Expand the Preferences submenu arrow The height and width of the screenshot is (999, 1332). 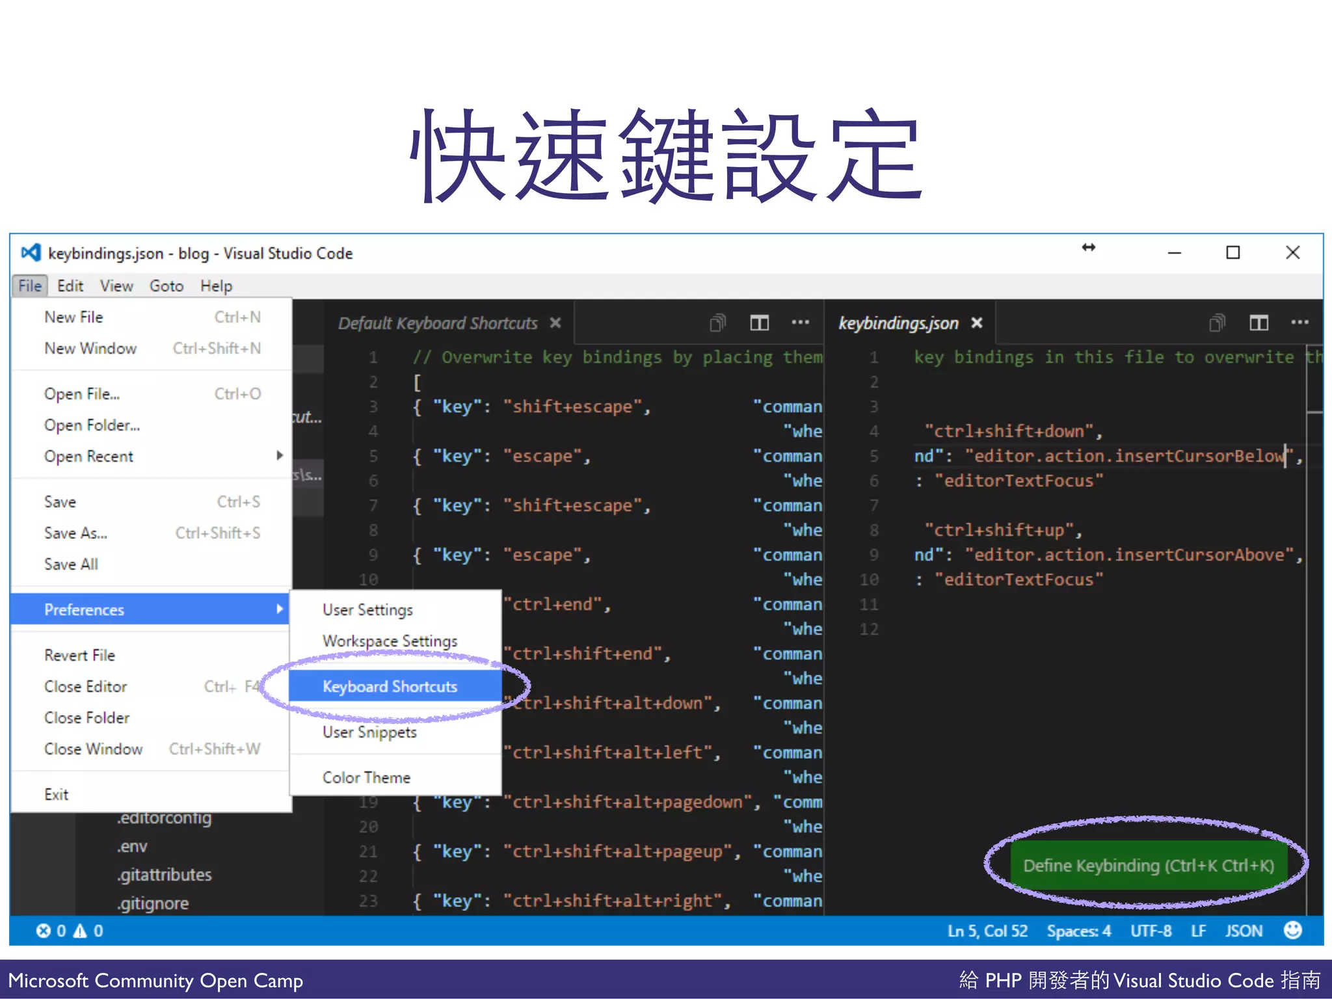pyautogui.click(x=280, y=609)
